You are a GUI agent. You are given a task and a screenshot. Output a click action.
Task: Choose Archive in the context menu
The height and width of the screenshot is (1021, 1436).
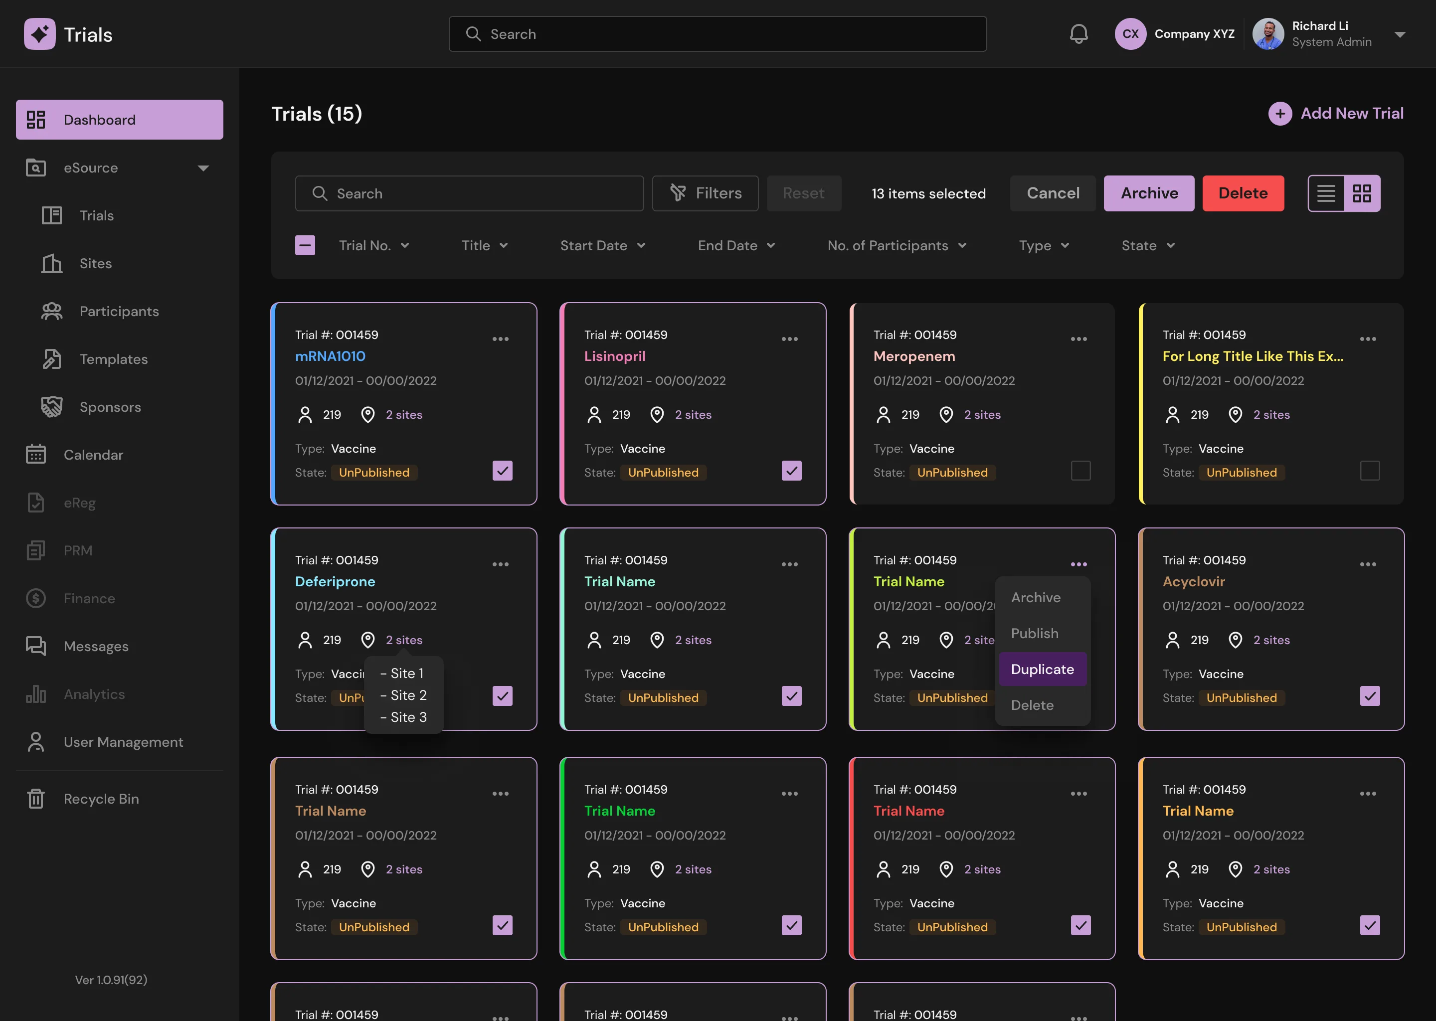click(1043, 597)
